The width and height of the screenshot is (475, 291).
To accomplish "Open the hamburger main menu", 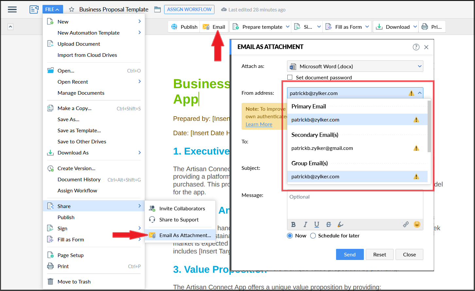I will (12, 9).
